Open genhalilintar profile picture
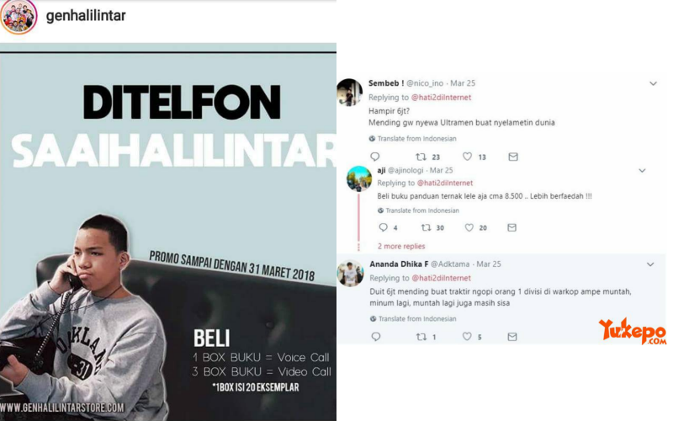Image resolution: width=673 pixels, height=421 pixels. 19,16
